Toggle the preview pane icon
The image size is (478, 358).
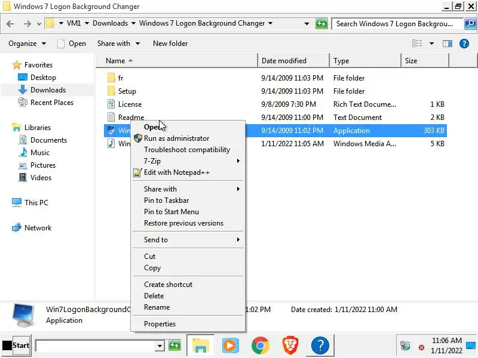(447, 44)
